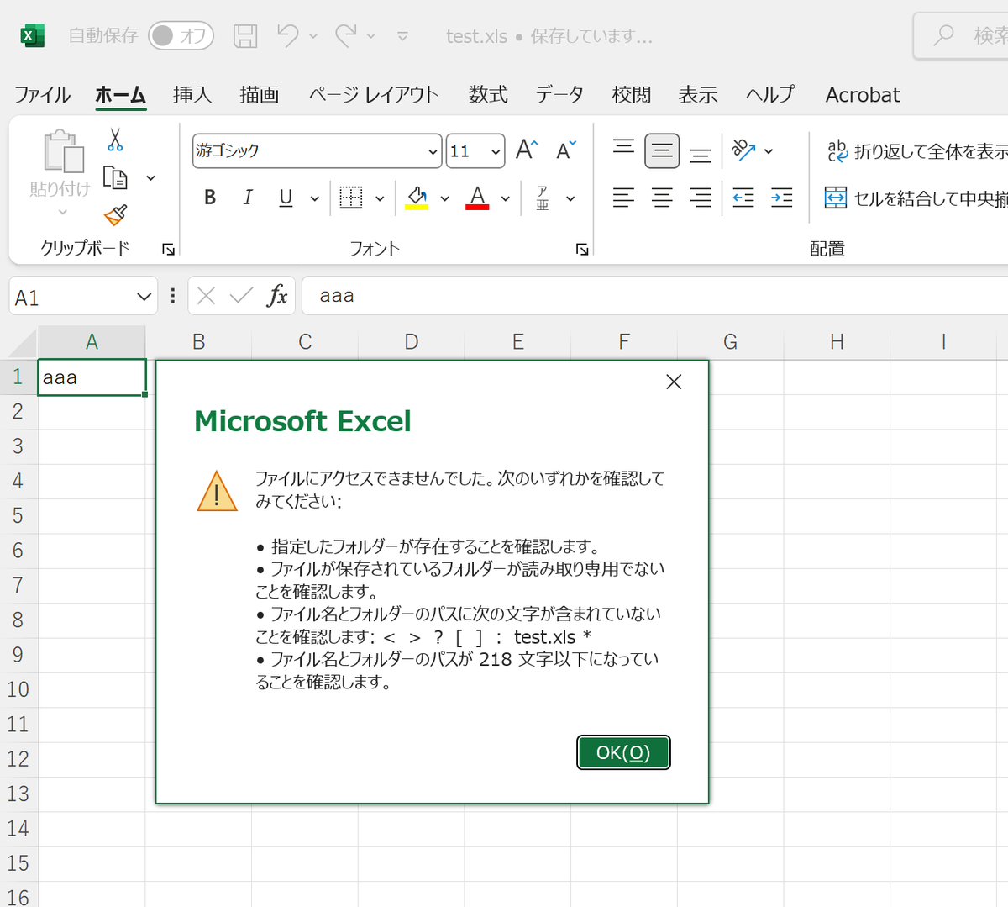This screenshot has height=907, width=1008.
Task: Open the phonetic guide dropdown arrow
Action: coord(571,198)
